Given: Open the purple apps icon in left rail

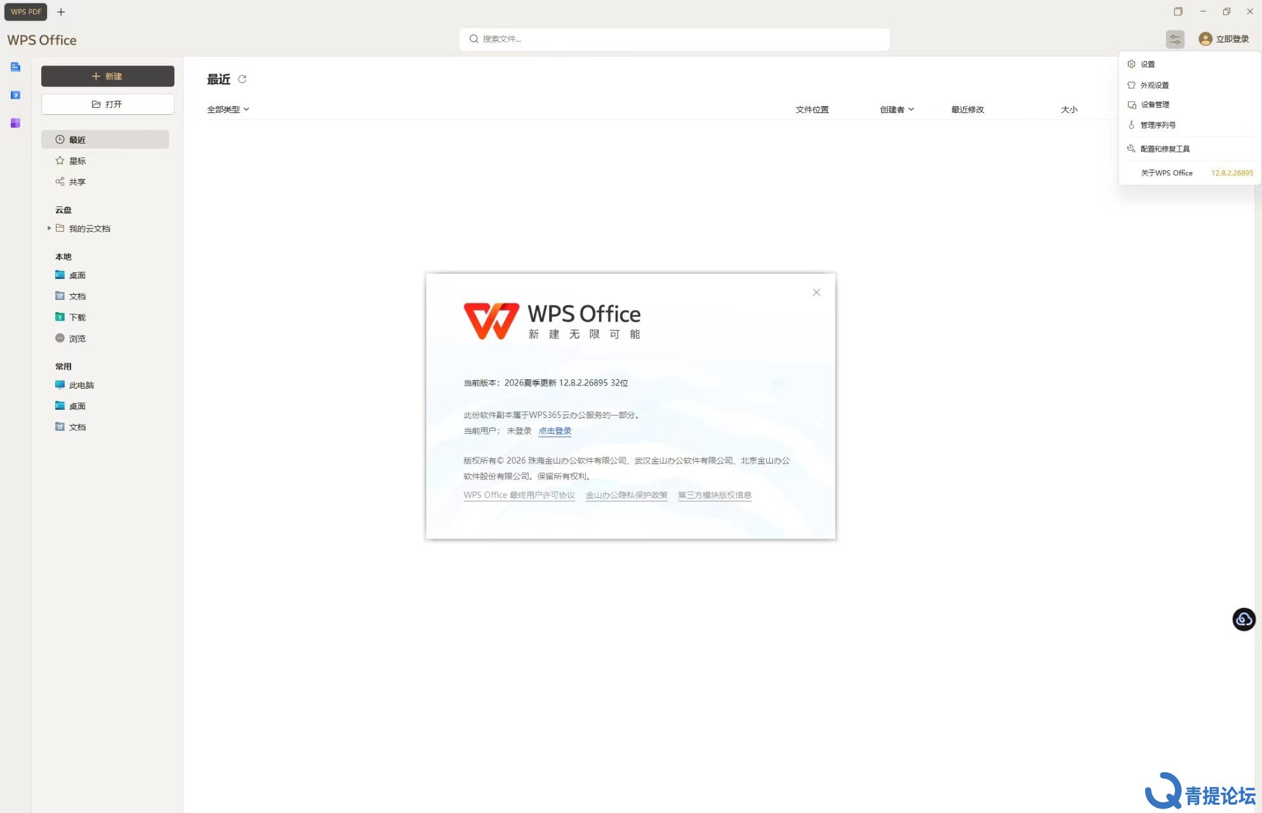Looking at the screenshot, I should pos(15,123).
